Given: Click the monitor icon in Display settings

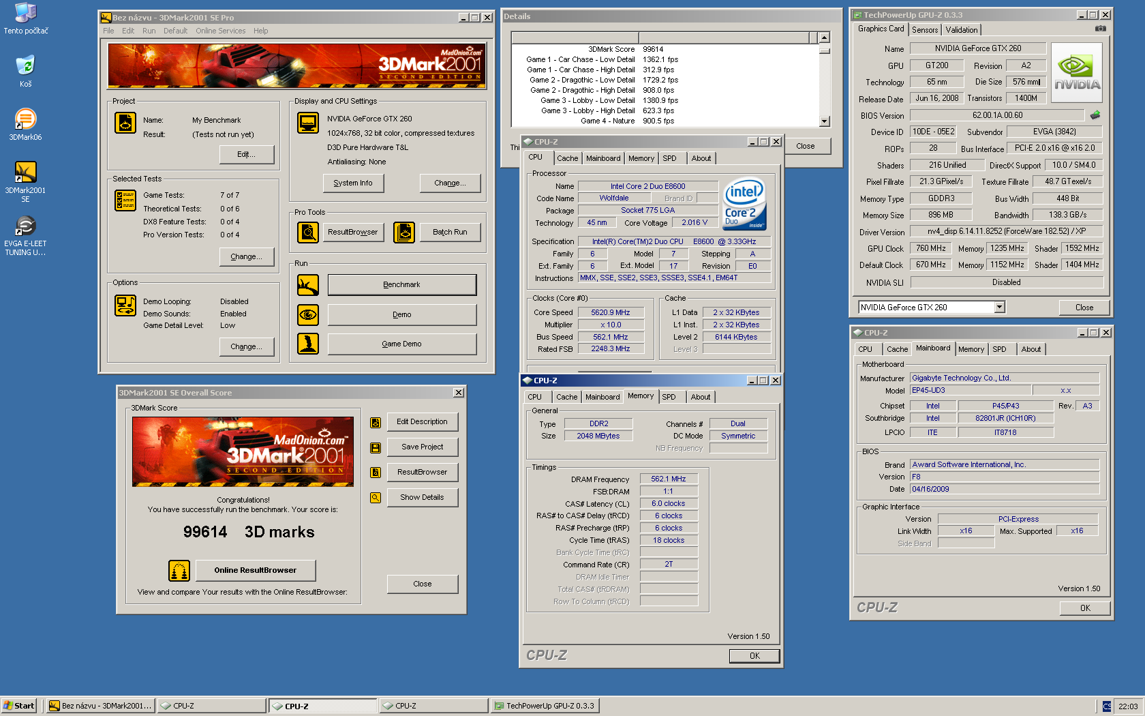Looking at the screenshot, I should coord(308,123).
